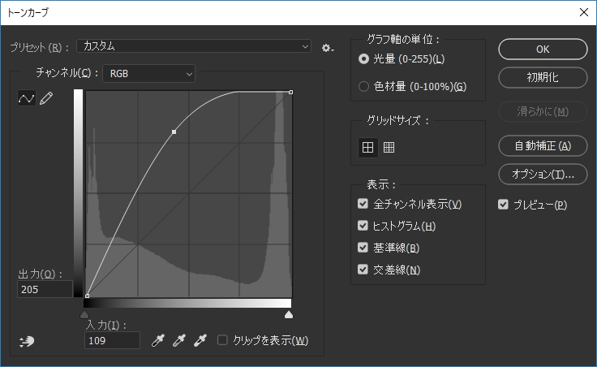
Task: Expand the チャンネル RGB dropdown
Action: pos(149,74)
